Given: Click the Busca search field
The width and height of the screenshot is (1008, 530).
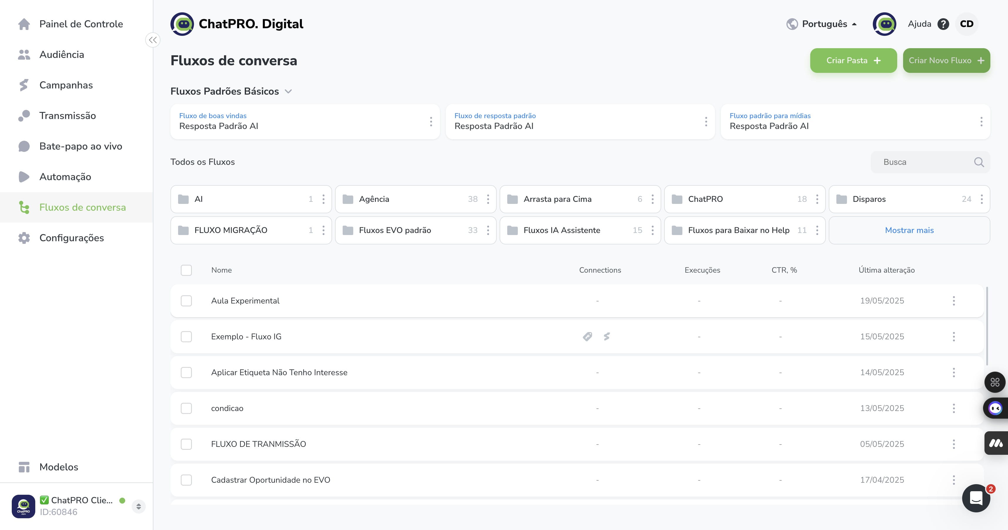Looking at the screenshot, I should pos(930,162).
